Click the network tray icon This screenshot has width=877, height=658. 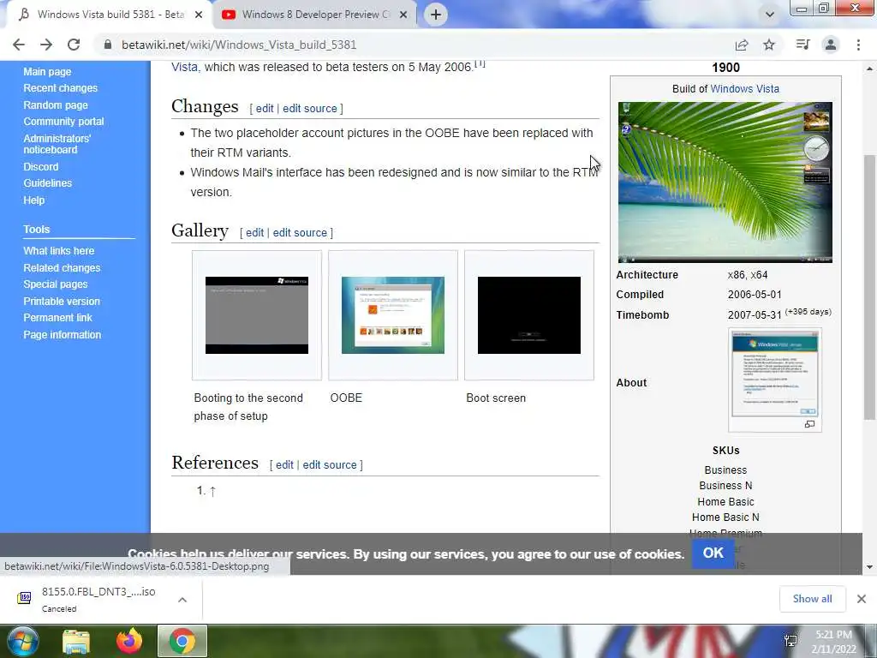tap(790, 641)
